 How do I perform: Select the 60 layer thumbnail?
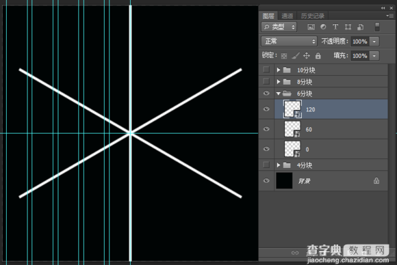tap(292, 129)
